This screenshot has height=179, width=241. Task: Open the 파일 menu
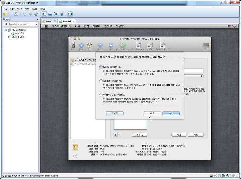77,26
